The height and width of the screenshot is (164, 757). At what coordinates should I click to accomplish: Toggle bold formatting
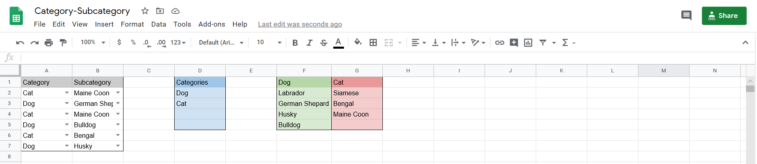295,43
